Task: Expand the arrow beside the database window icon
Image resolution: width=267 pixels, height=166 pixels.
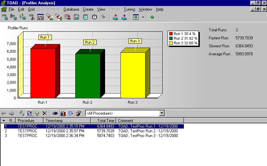Action: click(143, 17)
